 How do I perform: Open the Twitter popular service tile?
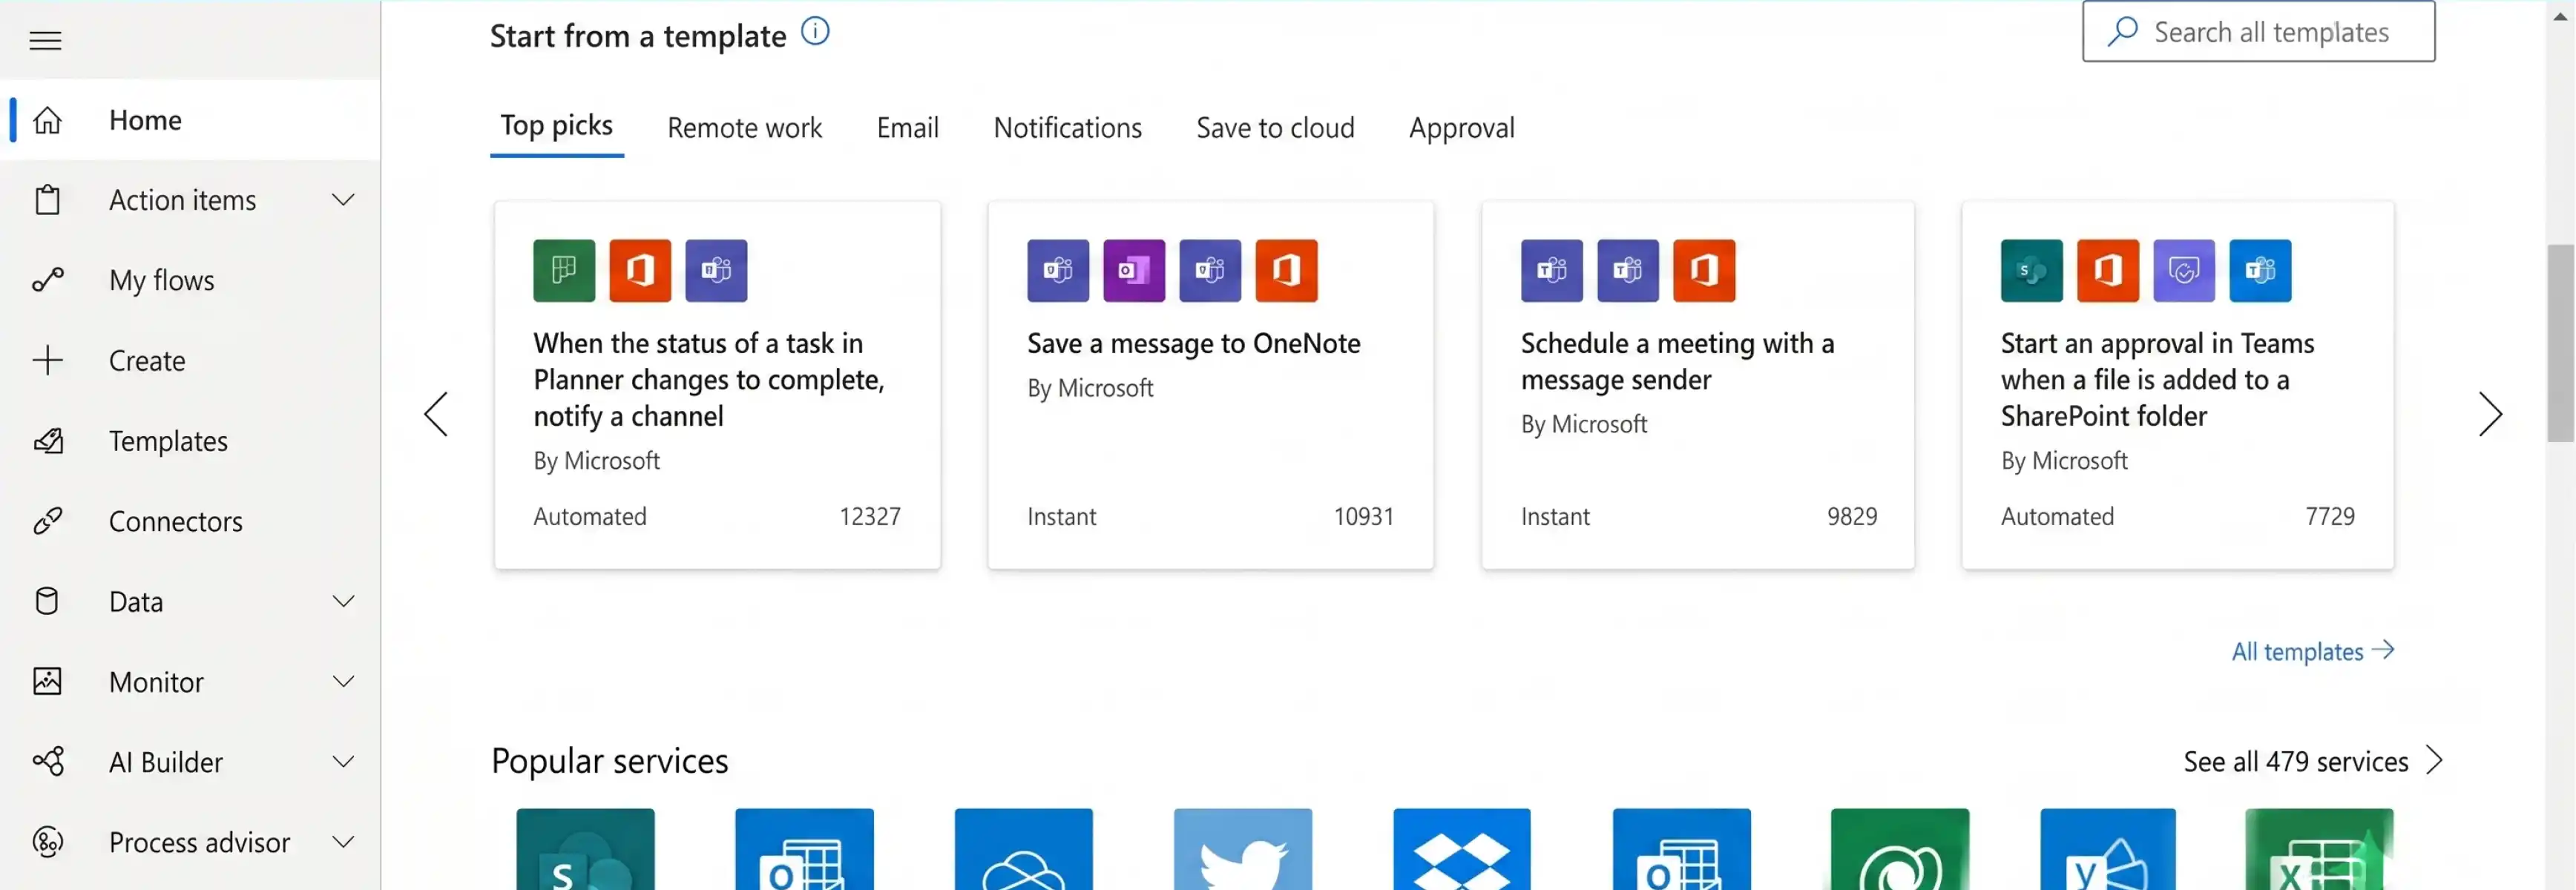click(x=1242, y=849)
